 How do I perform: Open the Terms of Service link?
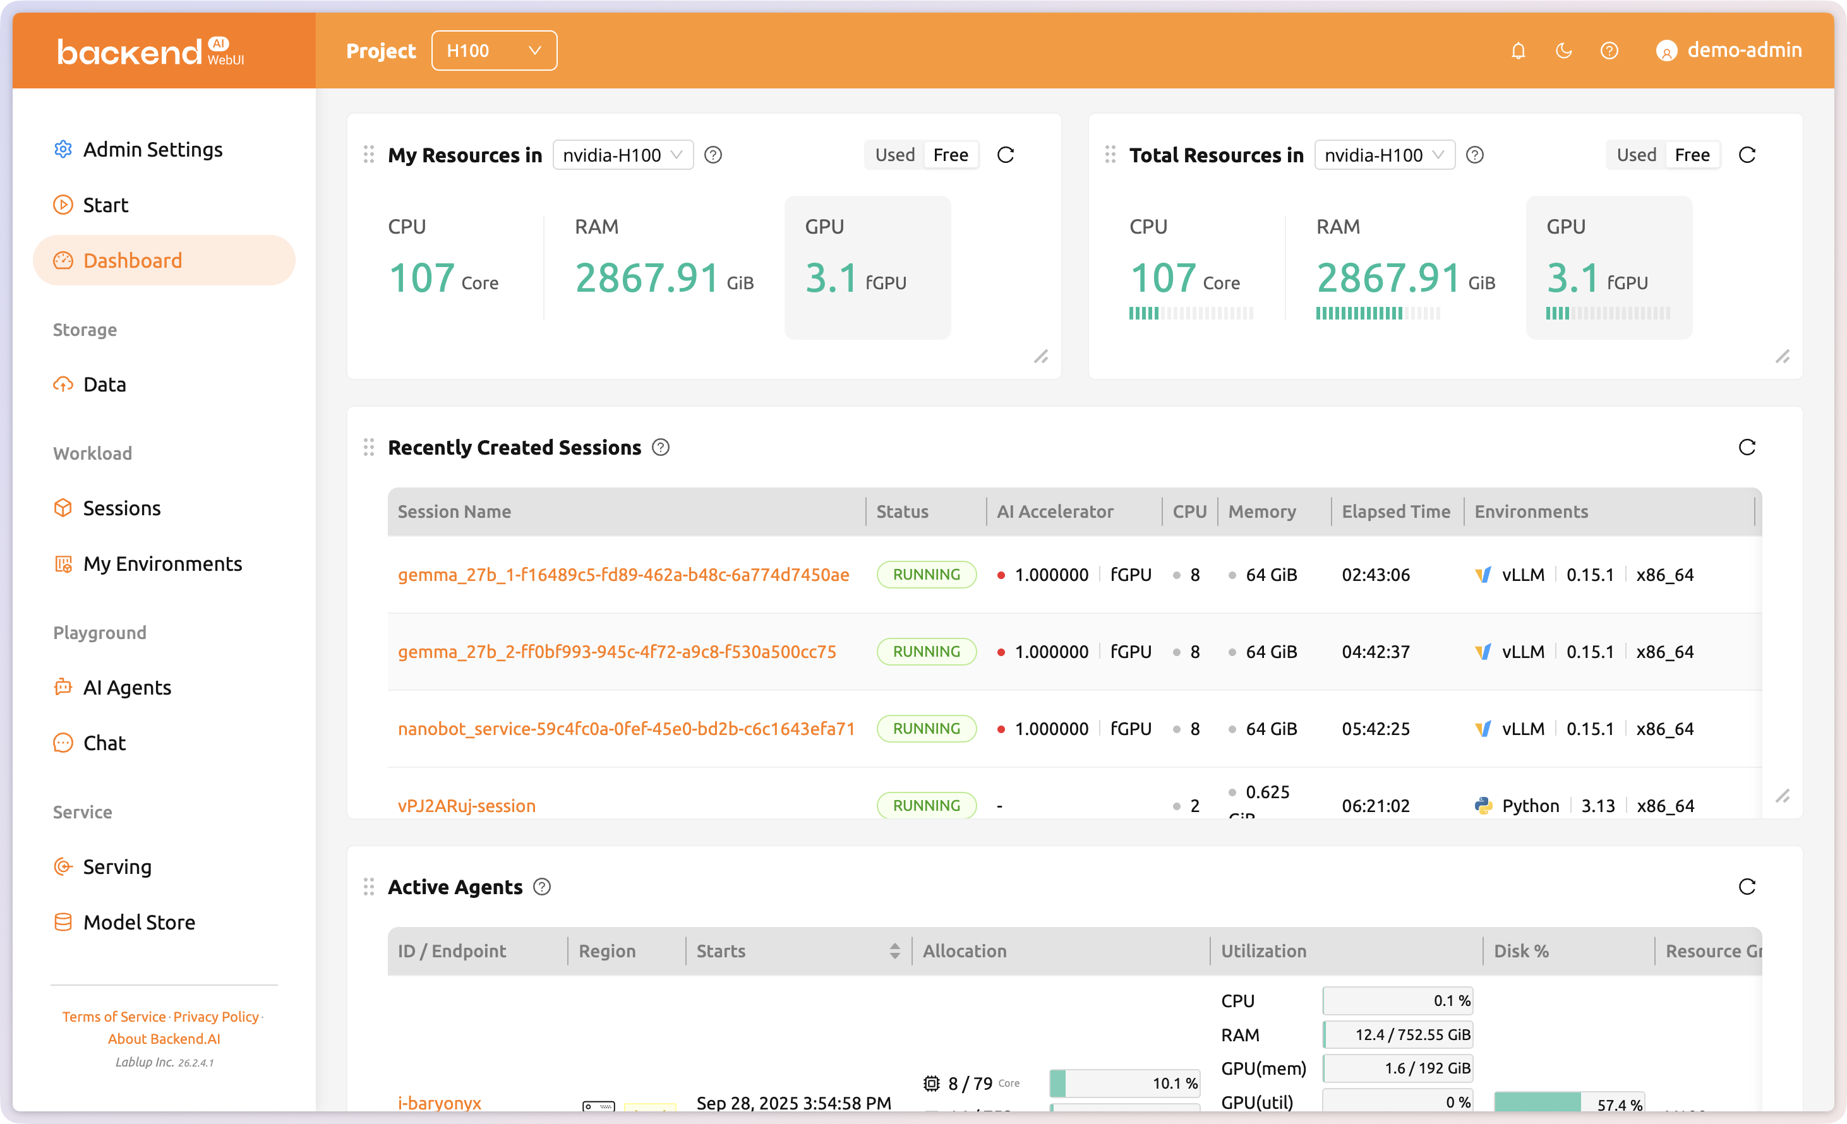[x=113, y=1017]
